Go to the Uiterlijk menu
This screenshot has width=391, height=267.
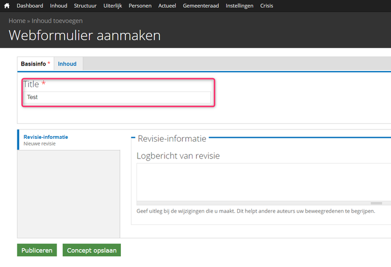point(112,6)
